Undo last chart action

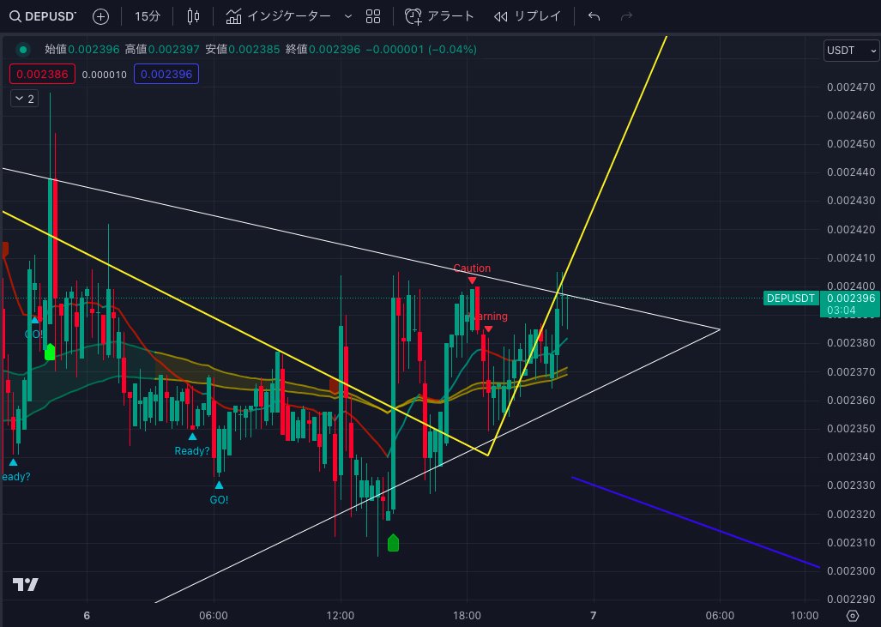pos(594,17)
